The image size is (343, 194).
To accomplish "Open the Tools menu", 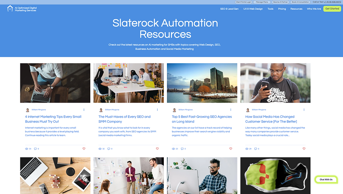I will [270, 9].
